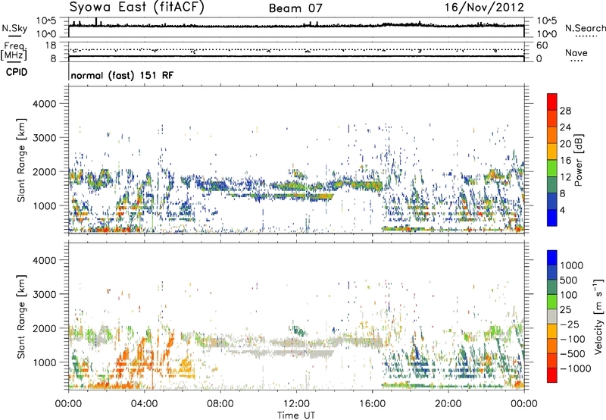Click the "20:00" time axis label
The width and height of the screenshot is (606, 420).
pos(448,404)
